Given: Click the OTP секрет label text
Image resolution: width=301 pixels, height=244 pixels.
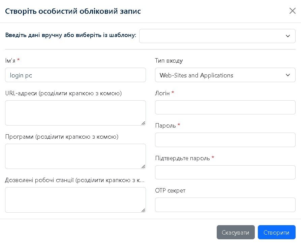Looking at the screenshot, I should [x=170, y=190].
